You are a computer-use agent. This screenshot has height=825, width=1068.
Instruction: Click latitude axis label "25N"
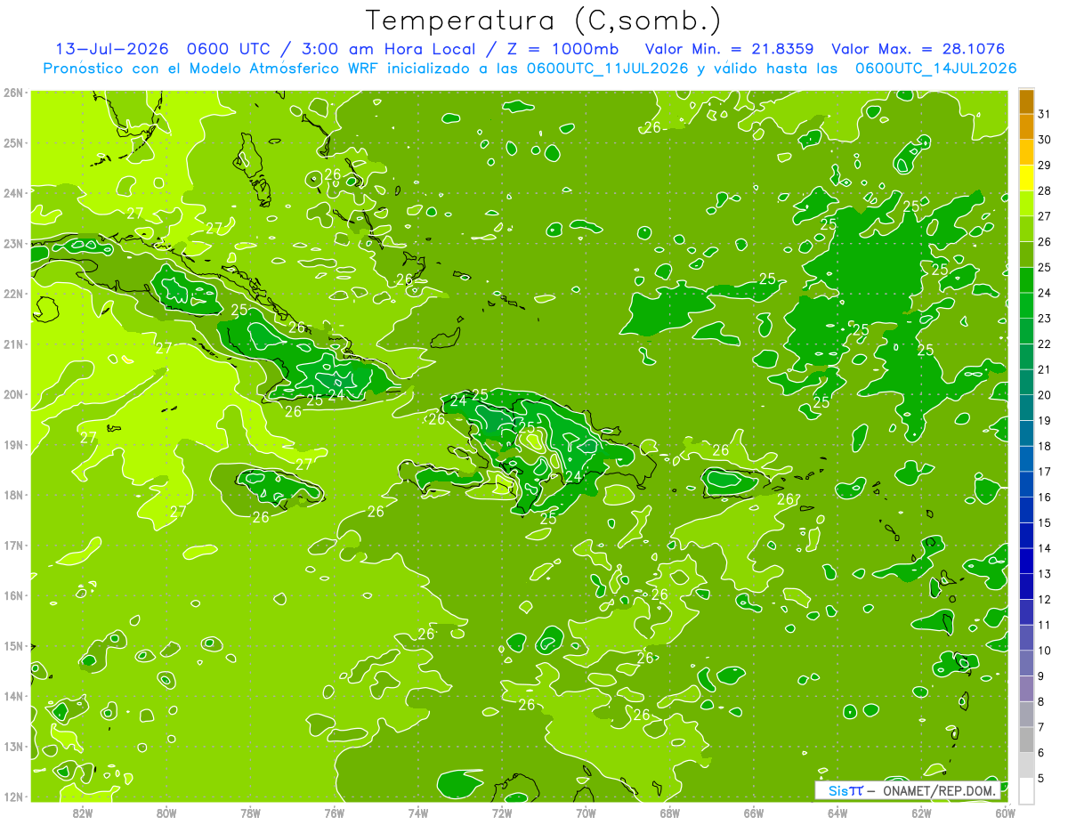click(12, 143)
